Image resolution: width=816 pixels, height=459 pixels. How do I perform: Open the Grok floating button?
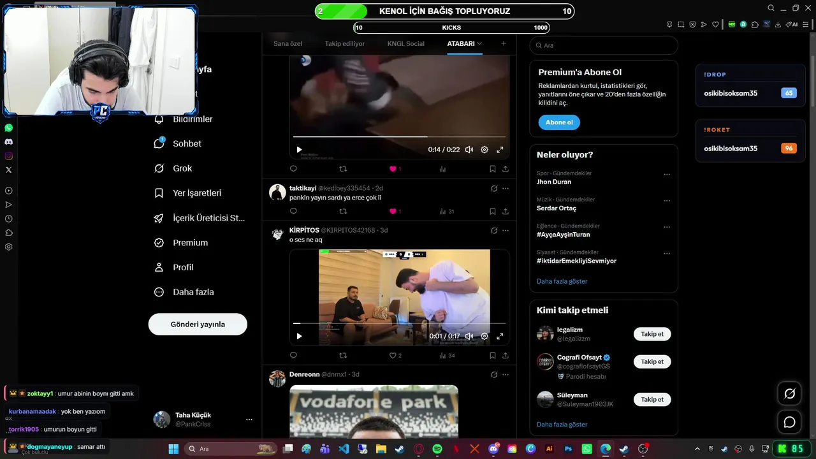(x=789, y=393)
